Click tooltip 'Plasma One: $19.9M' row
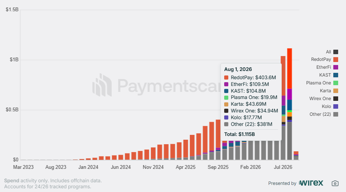Screen dimensions: 346x192 tap(251, 97)
